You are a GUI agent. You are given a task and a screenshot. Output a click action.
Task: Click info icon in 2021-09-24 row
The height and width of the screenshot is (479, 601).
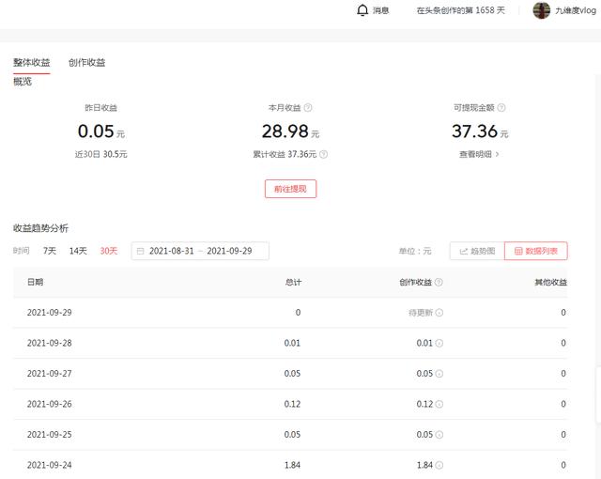coord(439,465)
